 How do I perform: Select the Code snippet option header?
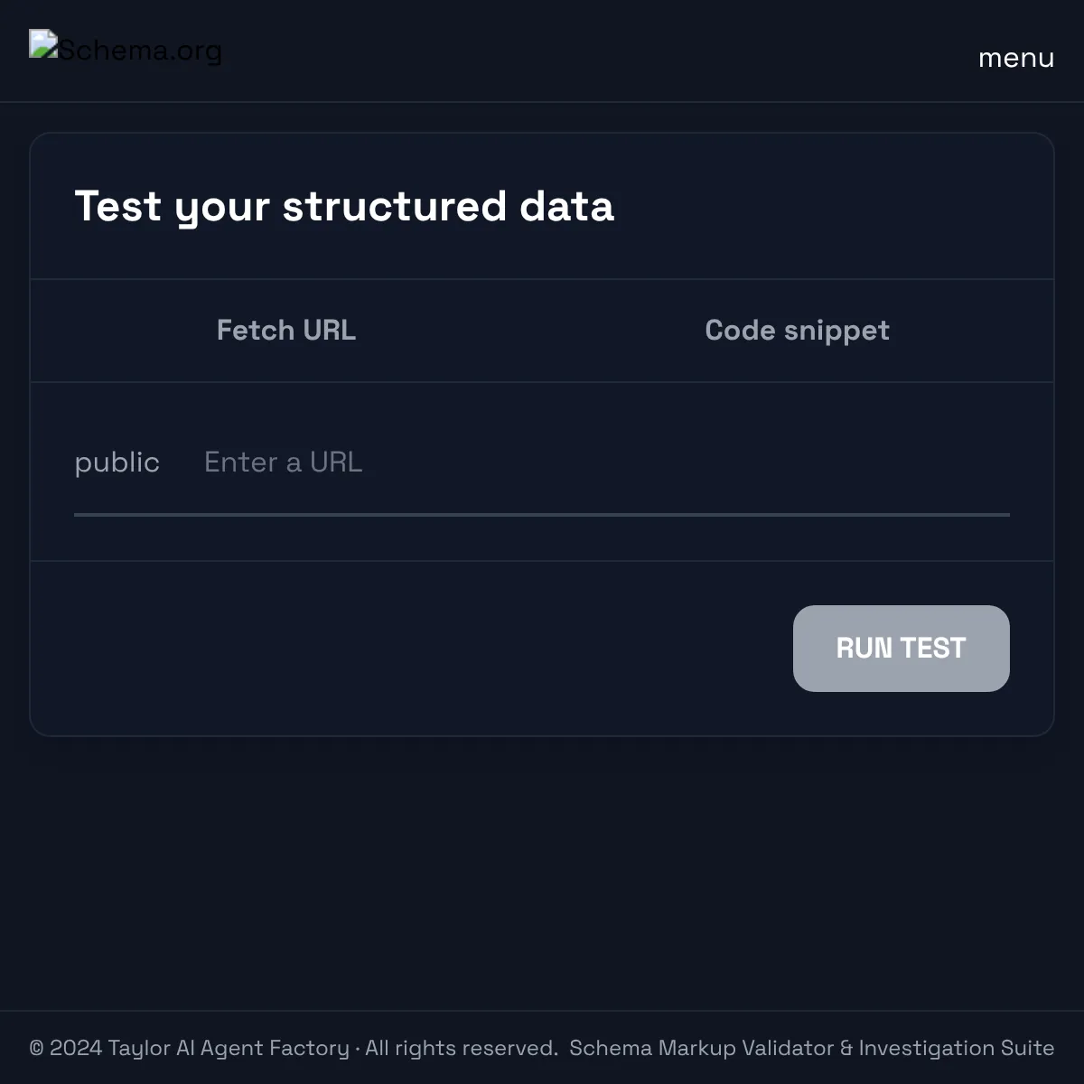coord(797,331)
